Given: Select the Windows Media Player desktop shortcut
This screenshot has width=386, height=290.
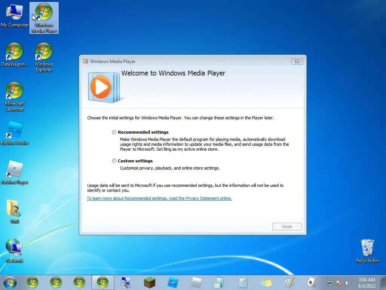Looking at the screenshot, I should (x=44, y=18).
